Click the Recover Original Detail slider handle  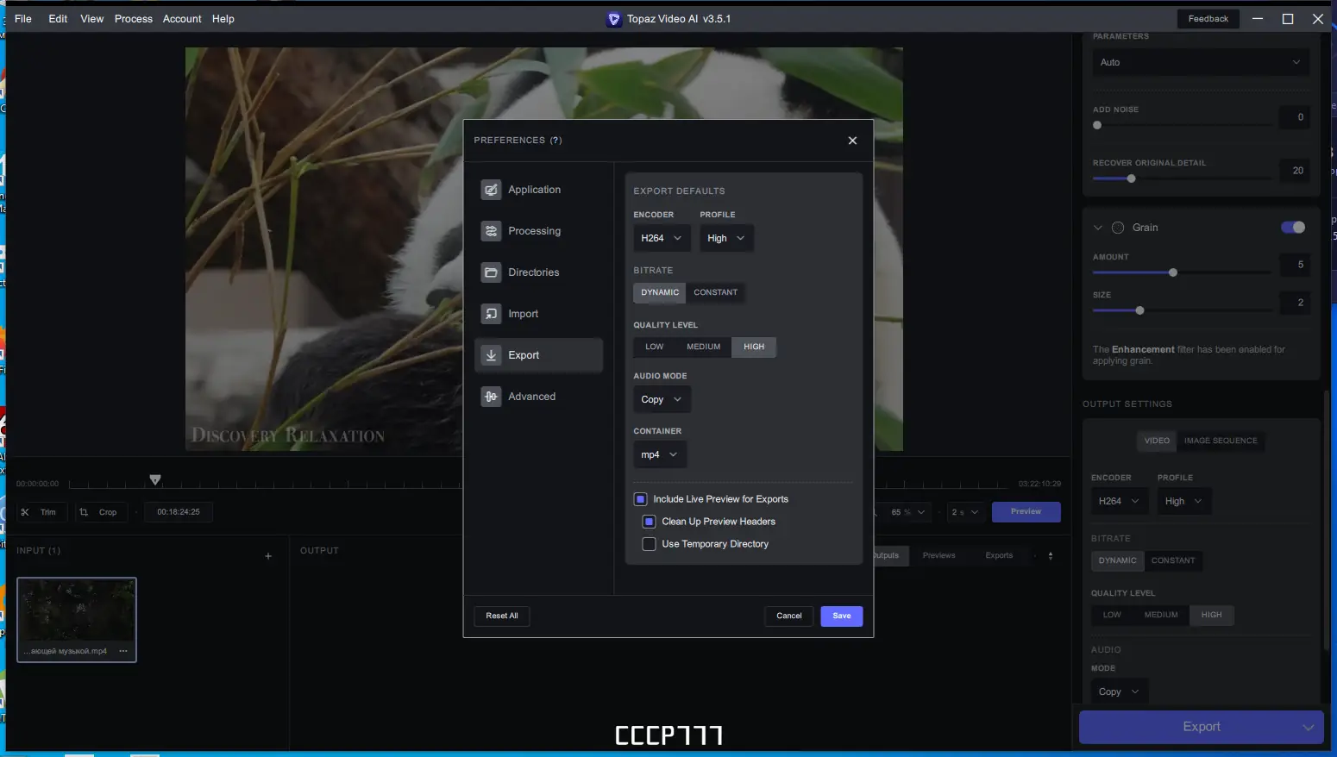tap(1131, 178)
